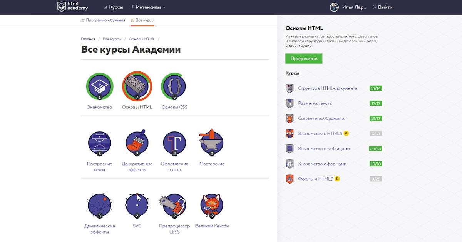Open the Знакомство с таблицами course link
The width and height of the screenshot is (462, 242).
point(324,149)
